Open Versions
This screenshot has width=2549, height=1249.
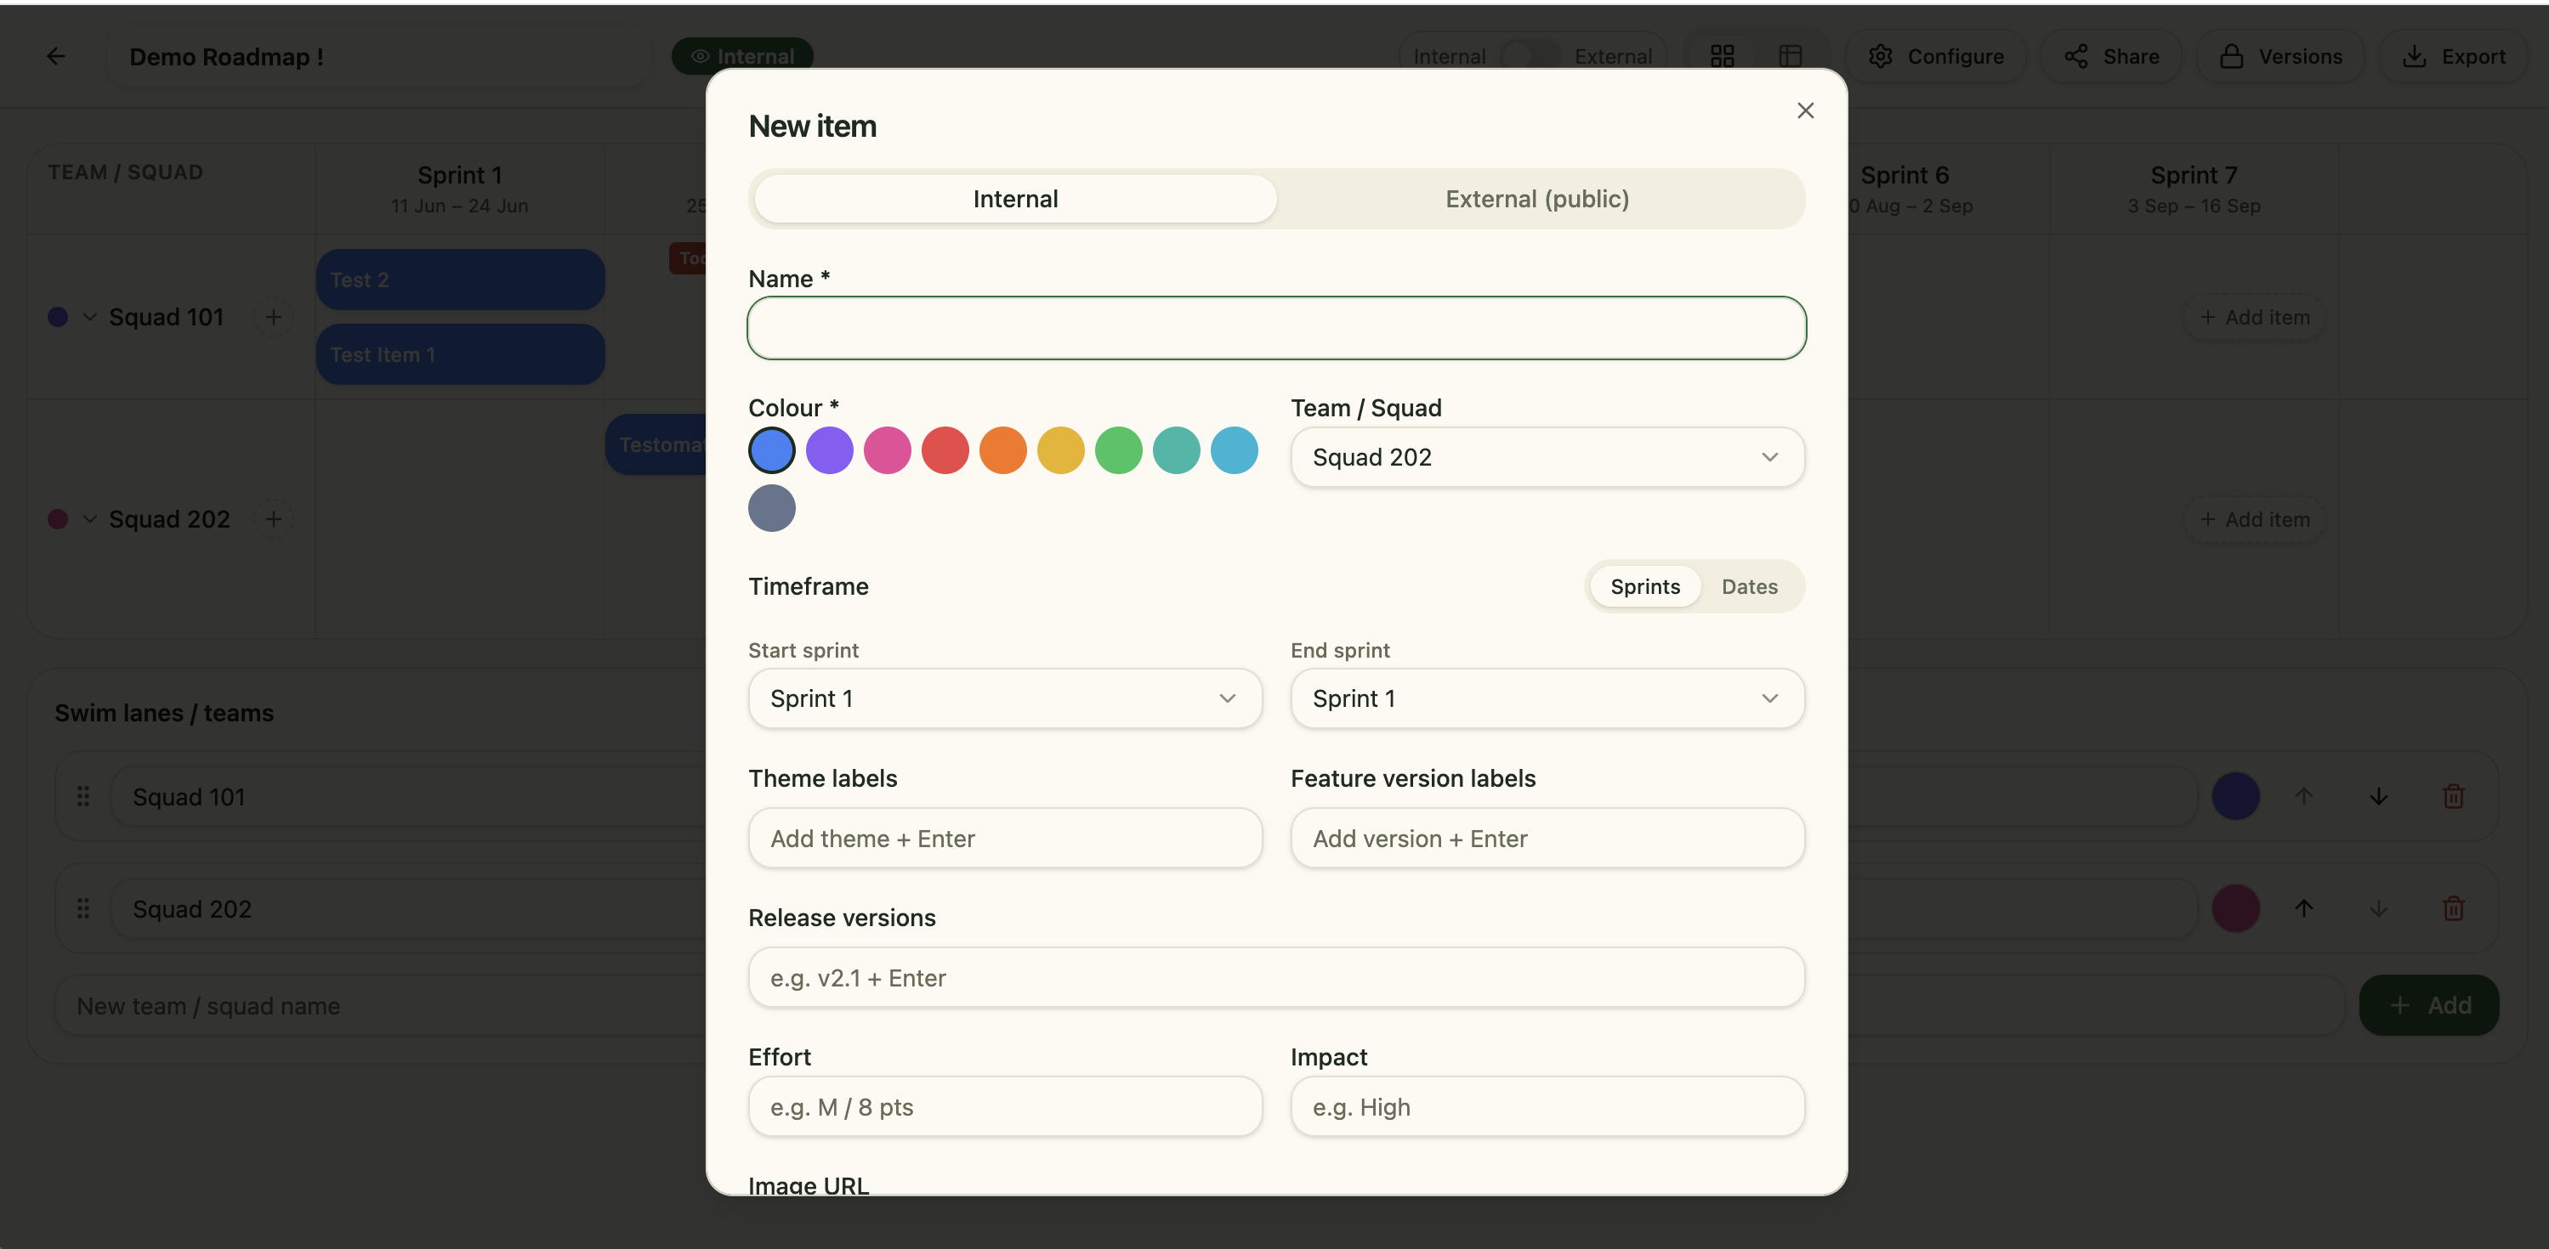click(x=2281, y=56)
